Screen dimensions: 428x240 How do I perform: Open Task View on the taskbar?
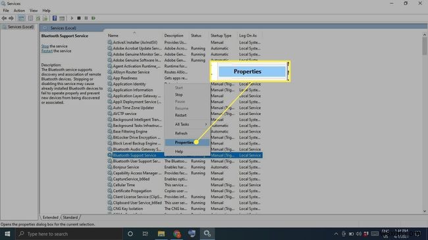(x=146, y=234)
